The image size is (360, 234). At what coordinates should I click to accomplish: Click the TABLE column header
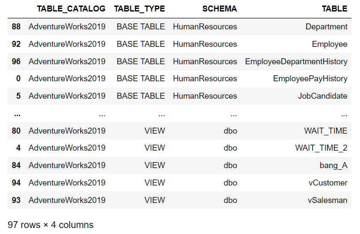coord(334,9)
